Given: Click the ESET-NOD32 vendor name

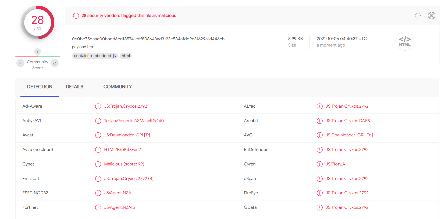Looking at the screenshot, I should point(35,193).
